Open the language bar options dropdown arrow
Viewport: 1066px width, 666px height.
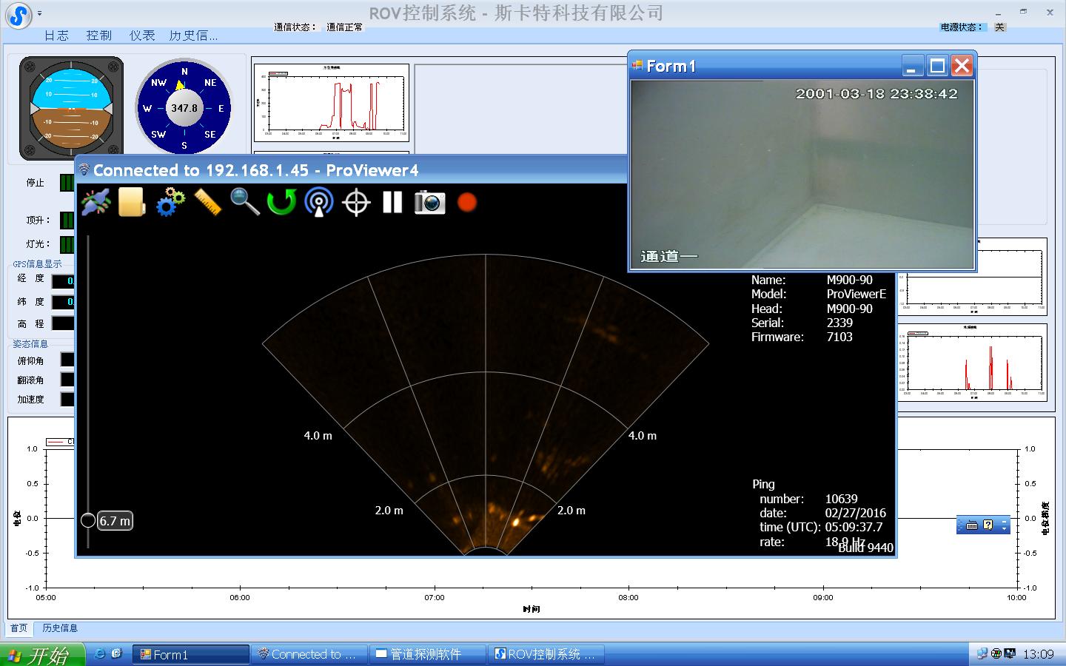[1004, 528]
